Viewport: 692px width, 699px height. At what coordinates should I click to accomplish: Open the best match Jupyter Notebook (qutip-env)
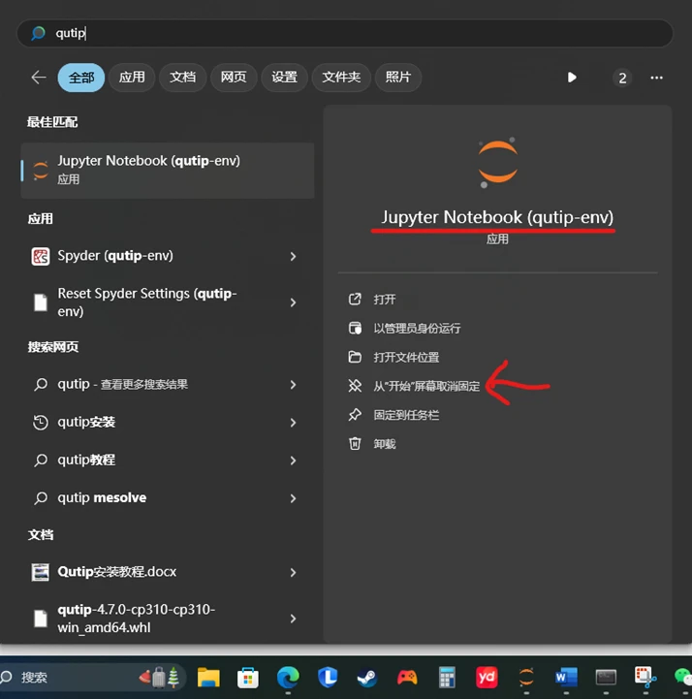click(168, 171)
